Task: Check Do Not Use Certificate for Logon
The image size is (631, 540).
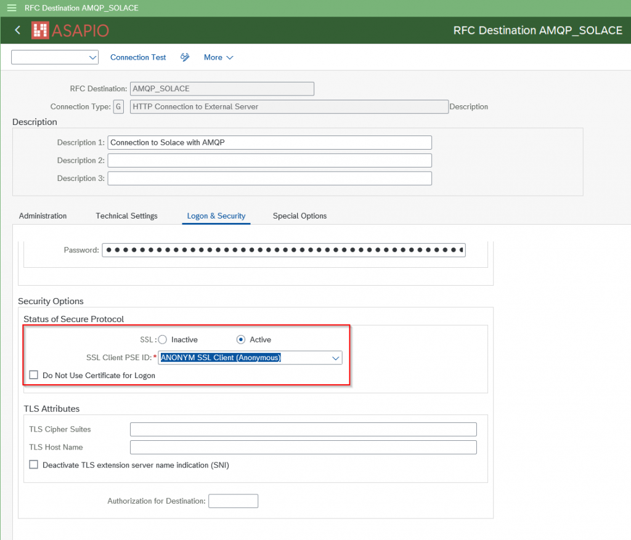Action: point(33,375)
